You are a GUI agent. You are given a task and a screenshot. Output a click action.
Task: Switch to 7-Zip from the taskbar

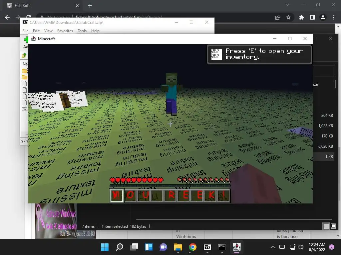click(x=207, y=247)
